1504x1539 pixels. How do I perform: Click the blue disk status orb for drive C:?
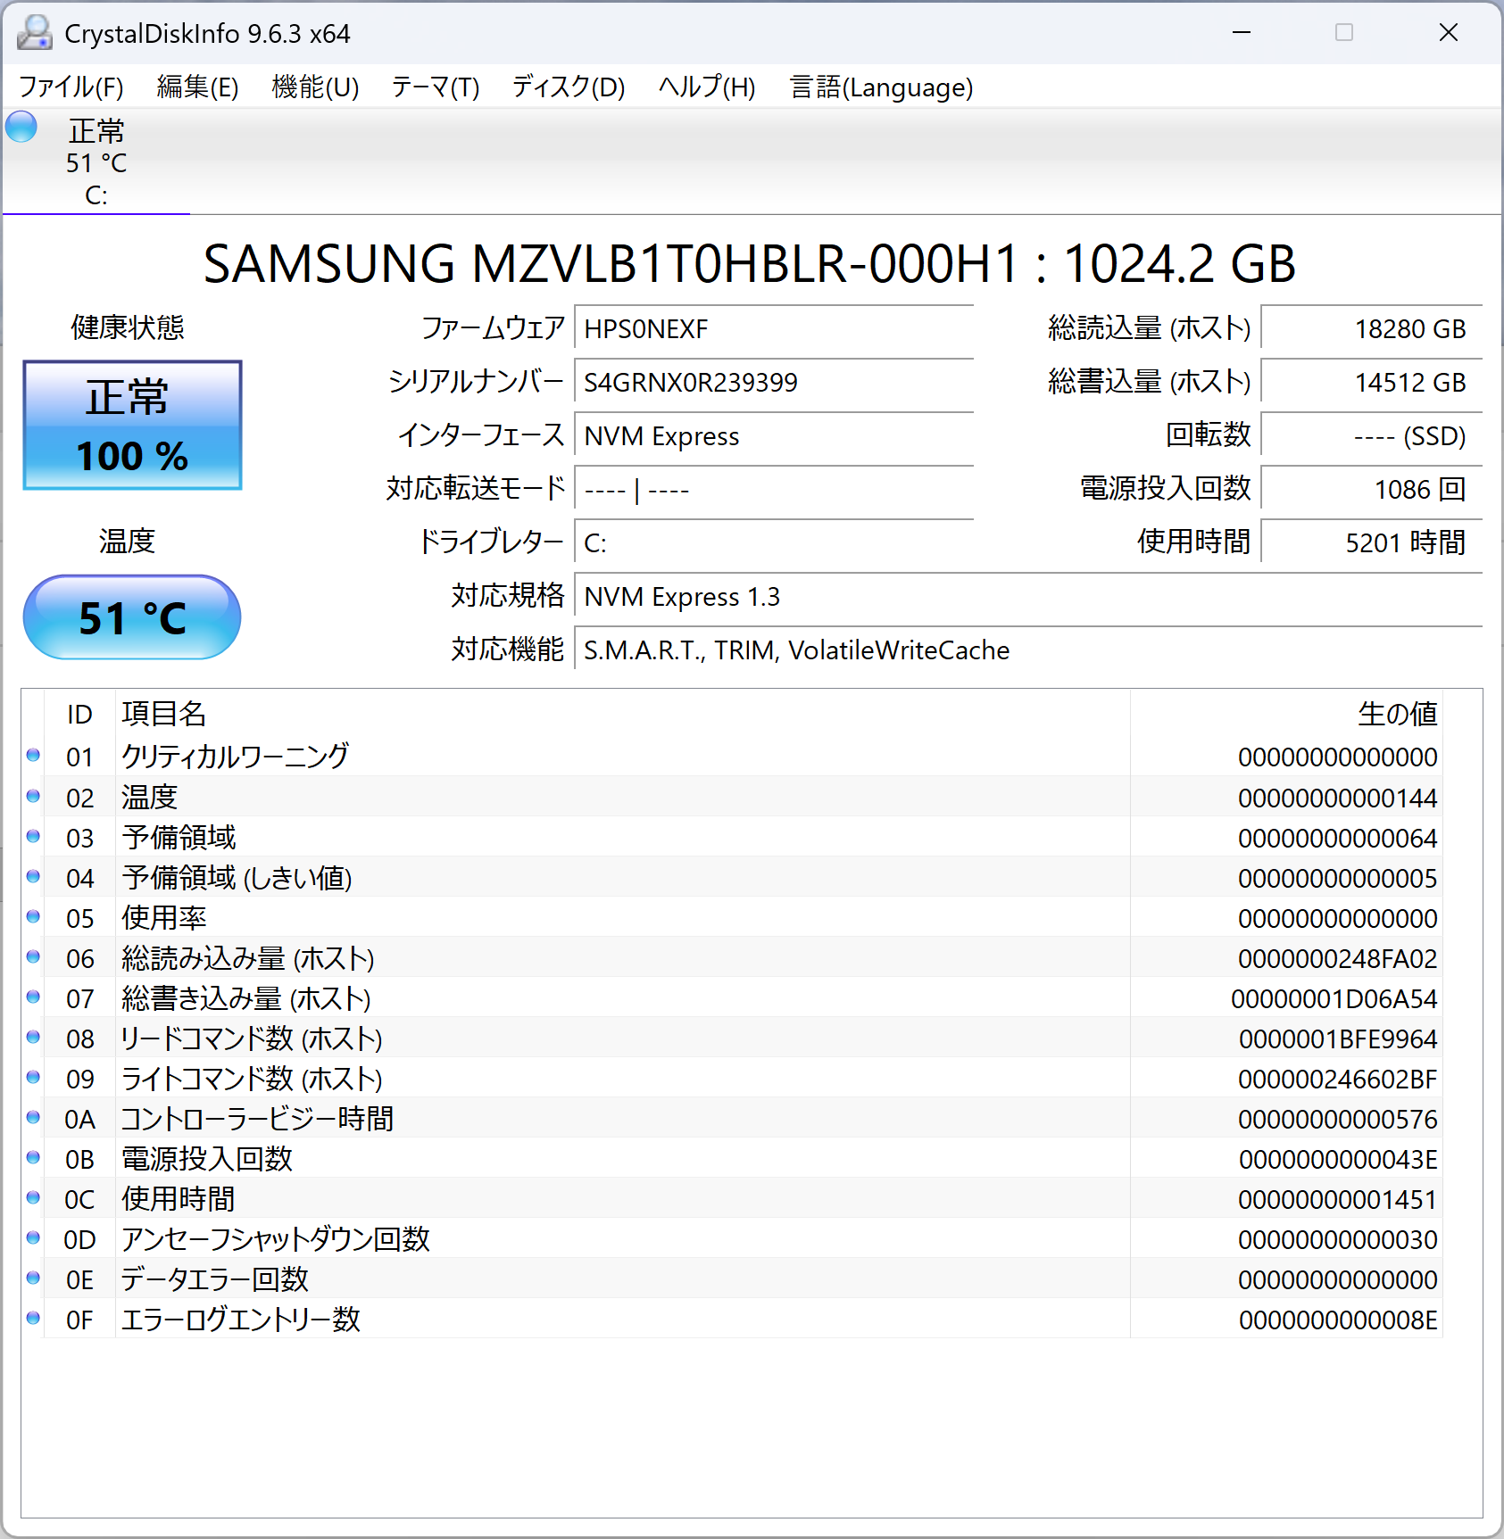point(21,127)
